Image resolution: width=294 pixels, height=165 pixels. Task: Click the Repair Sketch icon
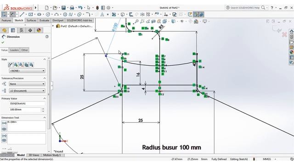pyautogui.click(x=175, y=14)
